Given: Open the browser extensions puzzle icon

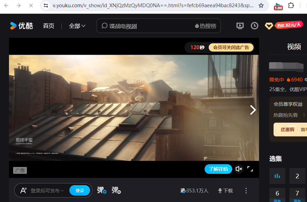Looking at the screenshot, I should point(291,5).
